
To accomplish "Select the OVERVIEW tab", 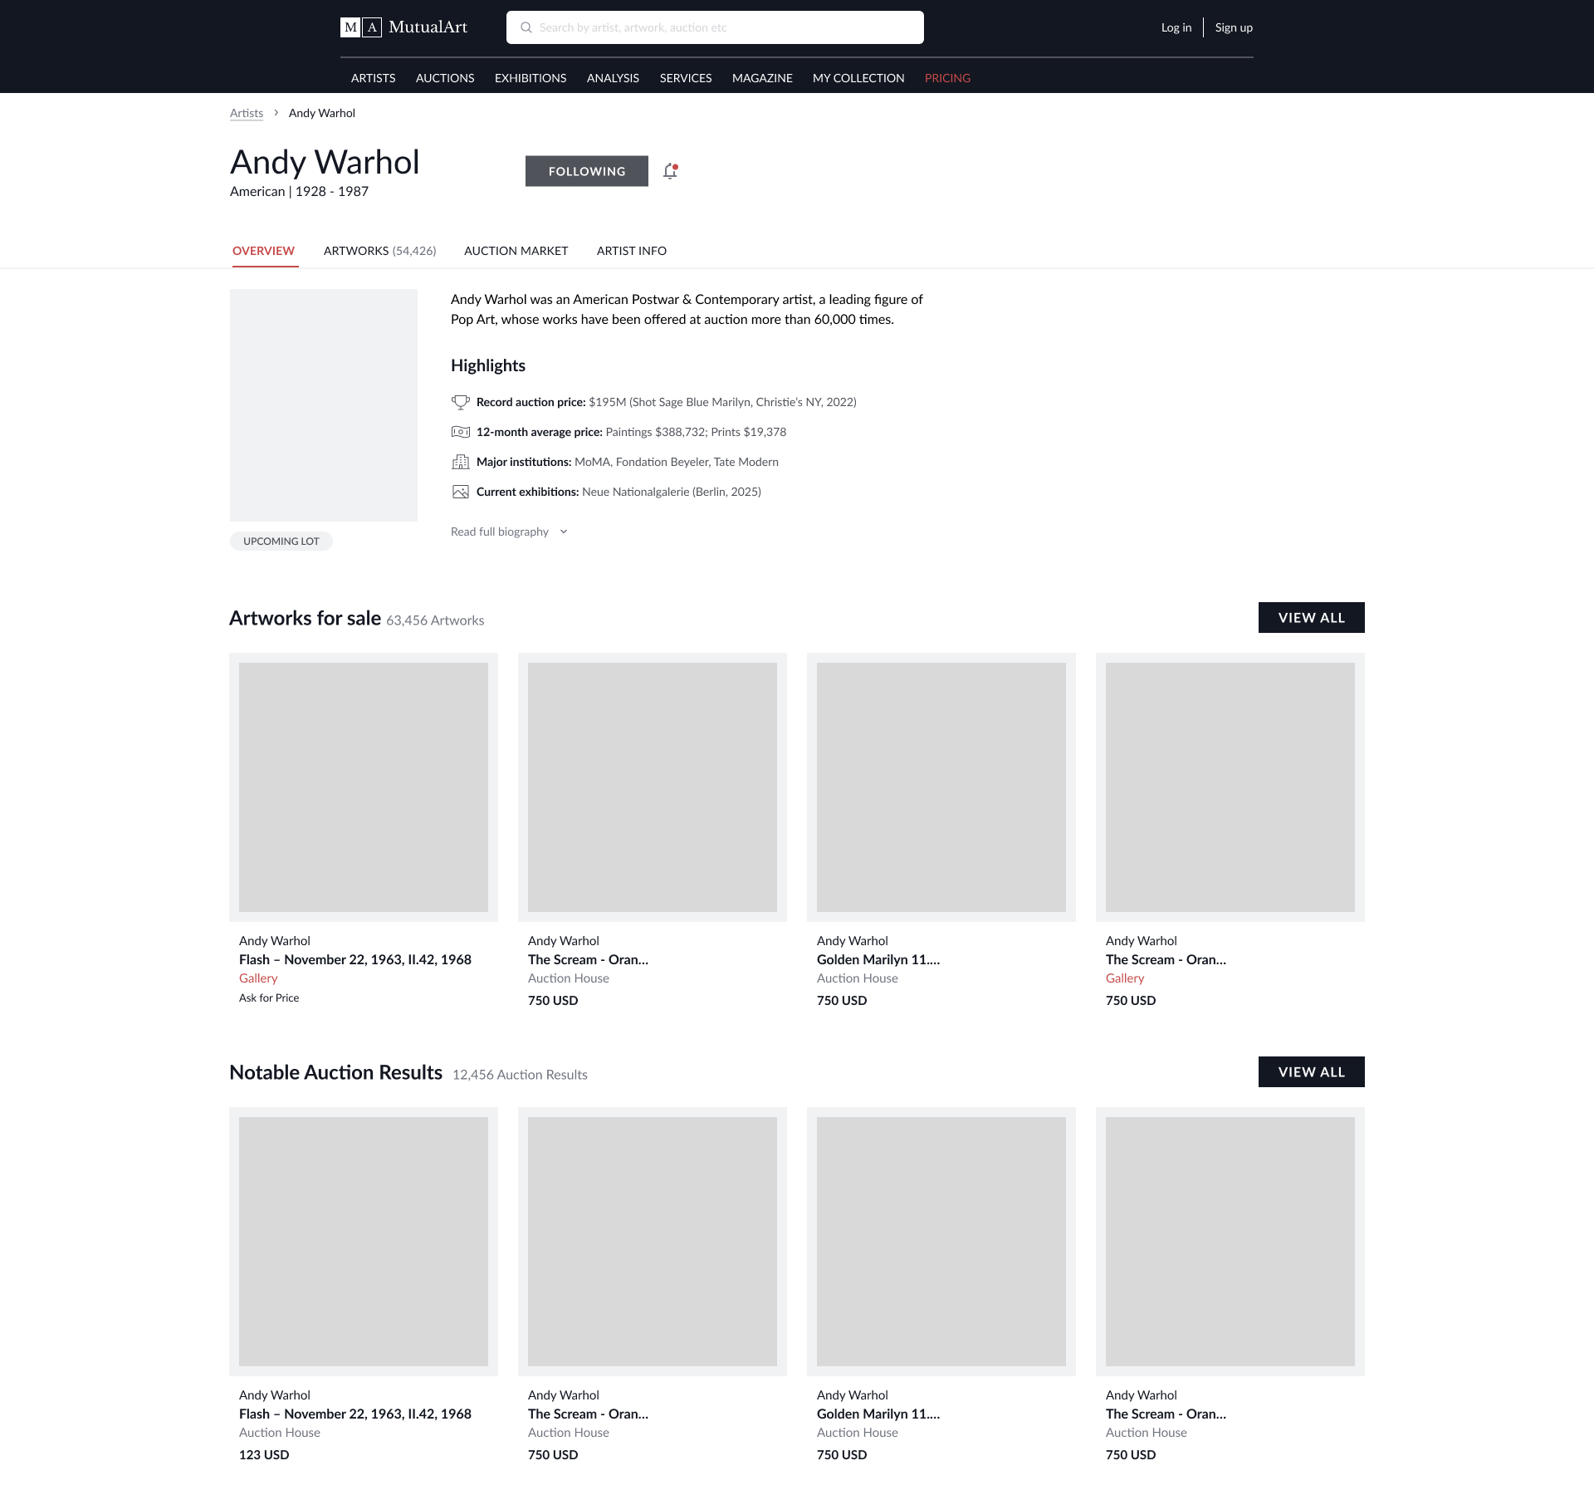I will [263, 251].
